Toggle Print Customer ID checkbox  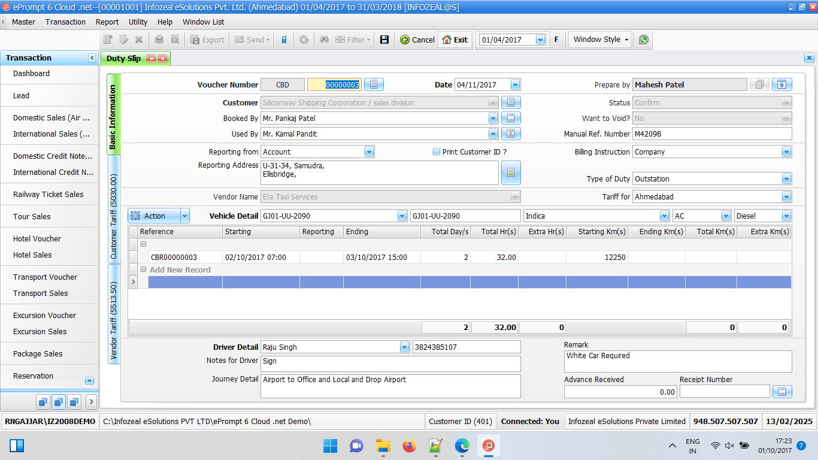click(x=437, y=152)
